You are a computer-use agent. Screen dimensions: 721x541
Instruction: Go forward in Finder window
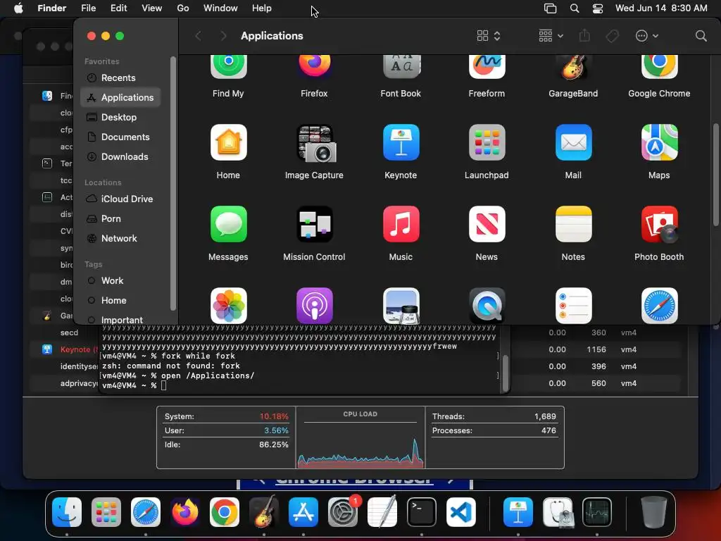pyautogui.click(x=223, y=36)
